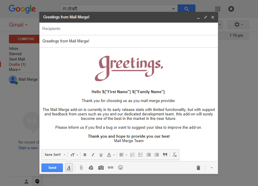
Task: Apply quote formatting to text
Action: [x=165, y=155]
